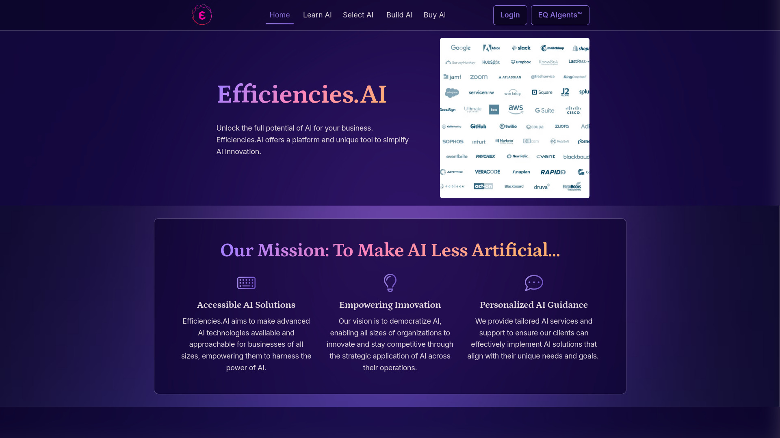Click the Efficiencies.AI logo icon

click(201, 15)
